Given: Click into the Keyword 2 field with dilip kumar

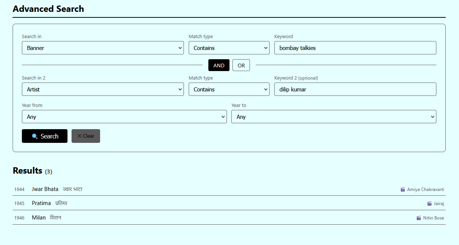Looking at the screenshot, I should (355, 89).
